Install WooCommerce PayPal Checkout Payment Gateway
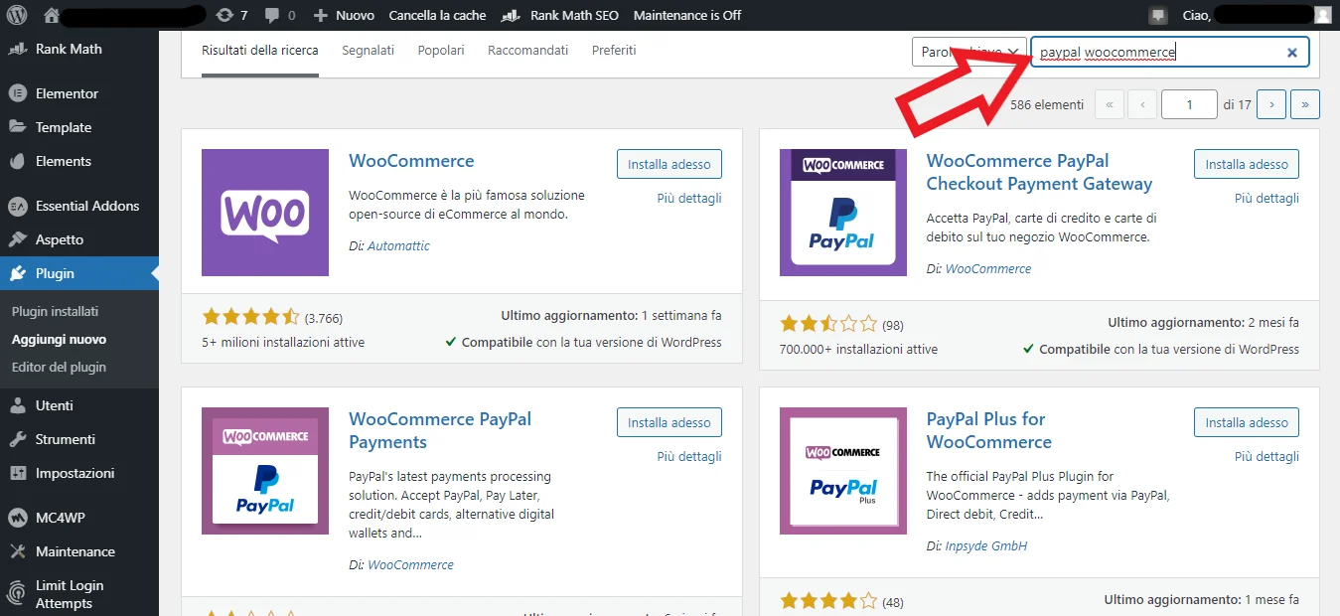1340x616 pixels. tap(1247, 164)
